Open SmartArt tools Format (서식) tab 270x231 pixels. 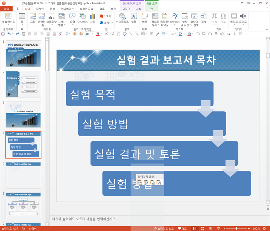click(138, 9)
